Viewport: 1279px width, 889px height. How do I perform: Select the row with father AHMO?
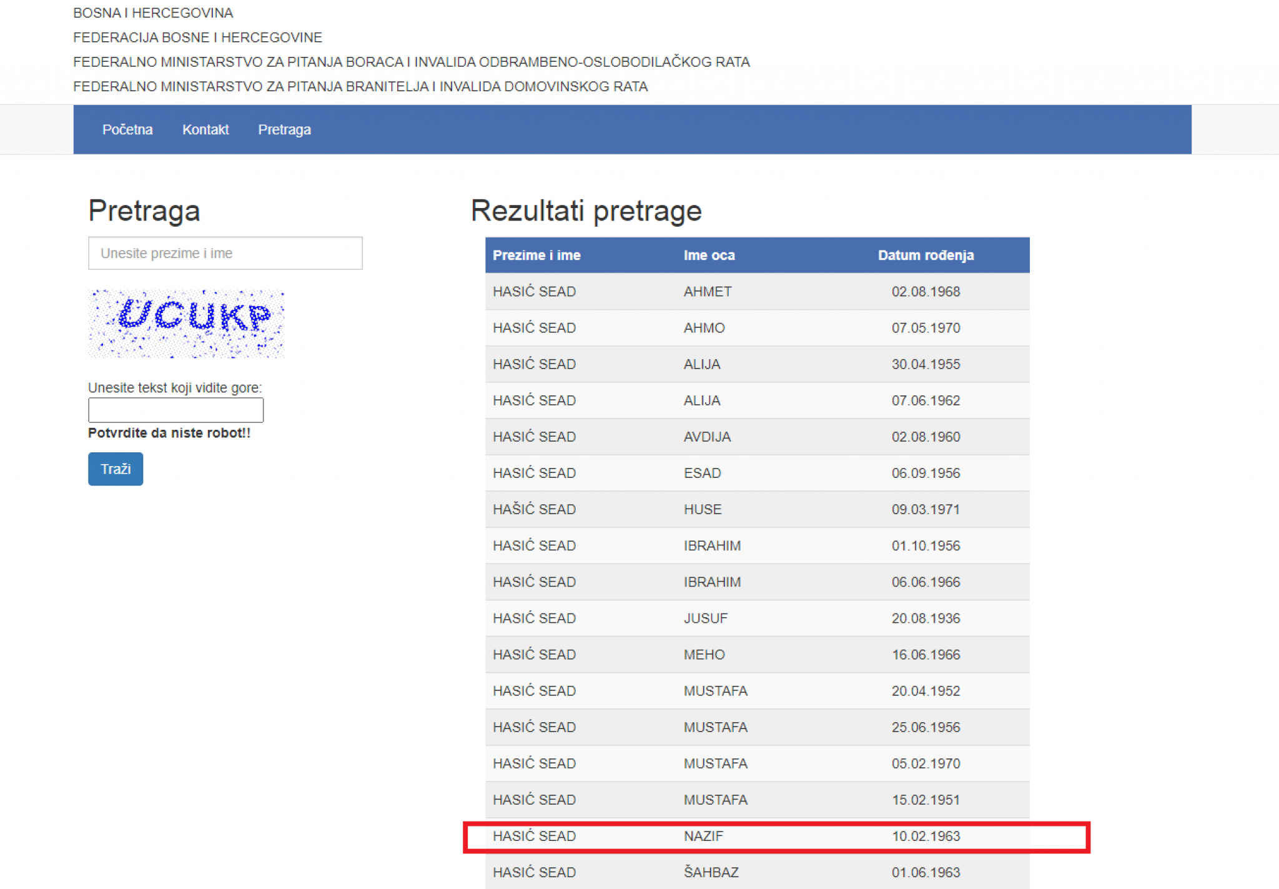[756, 328]
